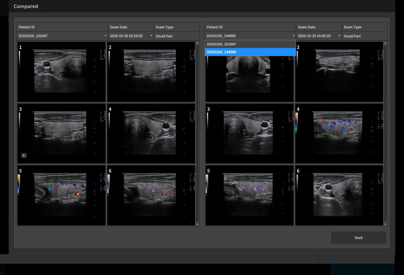Click the Back button
404x275 pixels.
tap(358, 238)
